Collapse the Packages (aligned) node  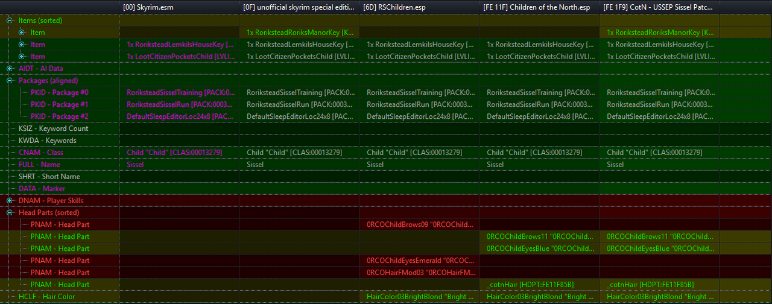(x=10, y=81)
